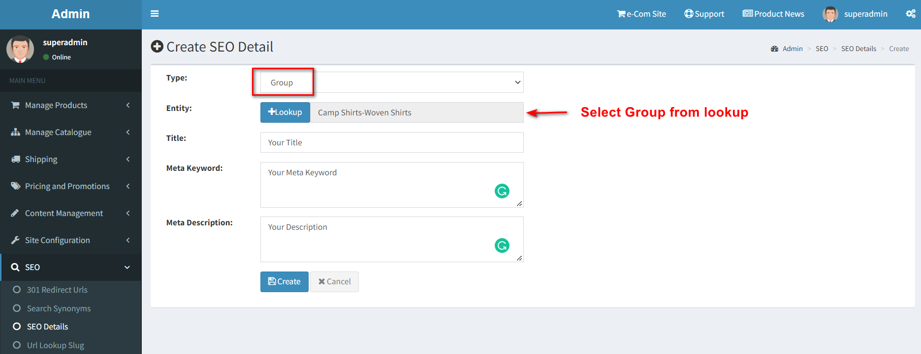
Task: Open the e-Com Site link
Action: (641, 14)
